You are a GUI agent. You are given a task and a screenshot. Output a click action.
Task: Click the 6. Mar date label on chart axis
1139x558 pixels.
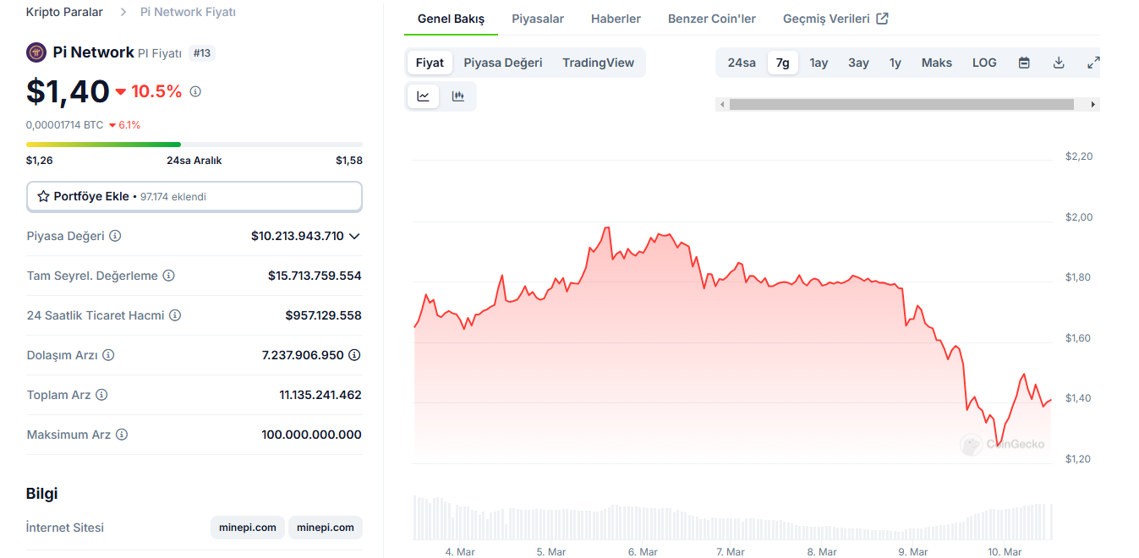(x=643, y=552)
